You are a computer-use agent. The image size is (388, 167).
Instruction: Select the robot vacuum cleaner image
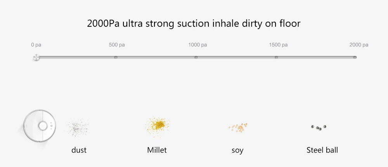point(40,126)
